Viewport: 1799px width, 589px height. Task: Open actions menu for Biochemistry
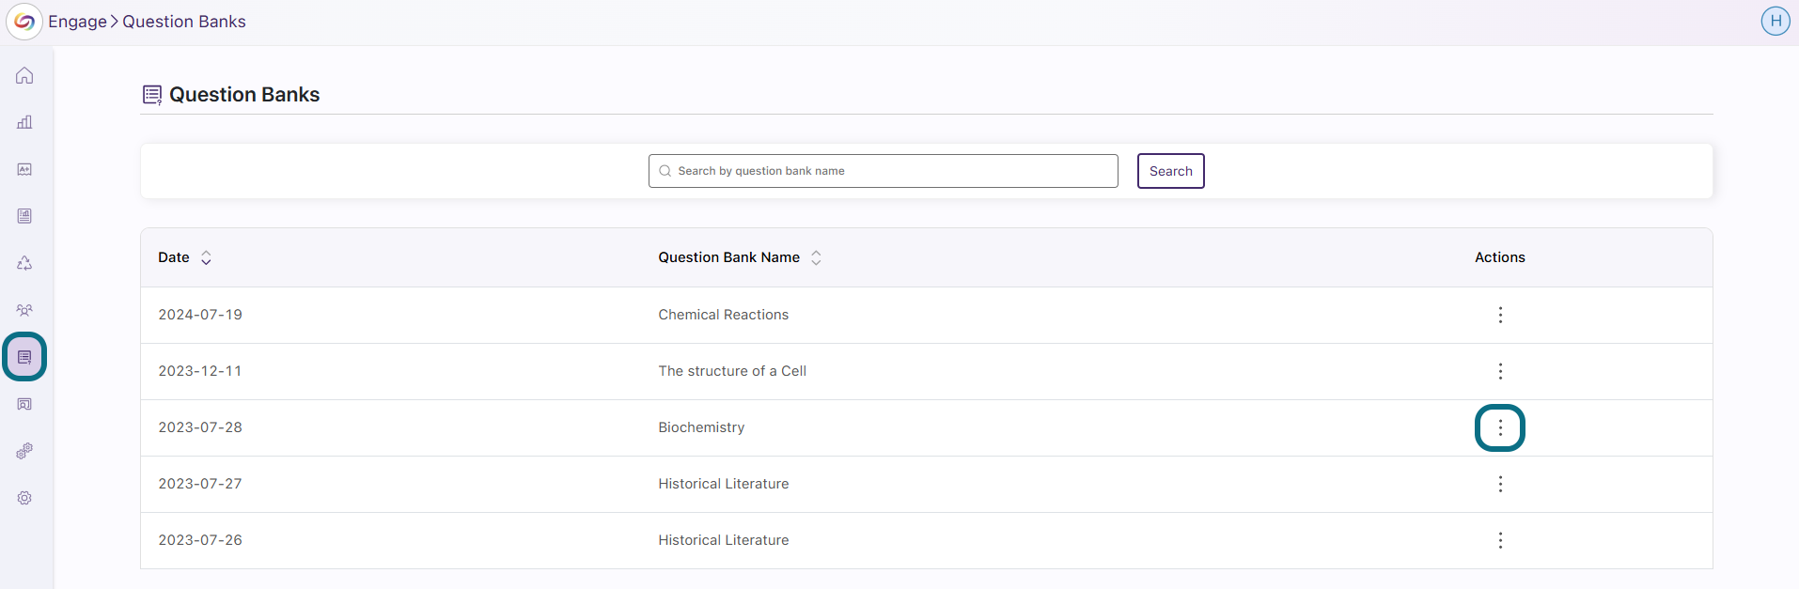(x=1500, y=427)
